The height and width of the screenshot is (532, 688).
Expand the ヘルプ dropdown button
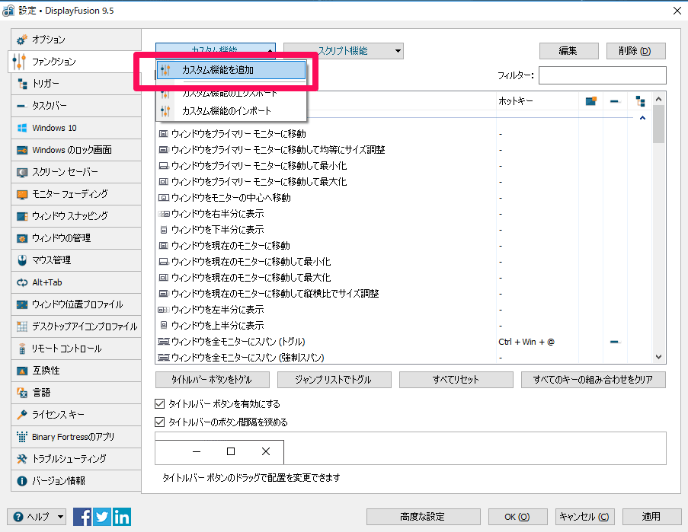(37, 517)
